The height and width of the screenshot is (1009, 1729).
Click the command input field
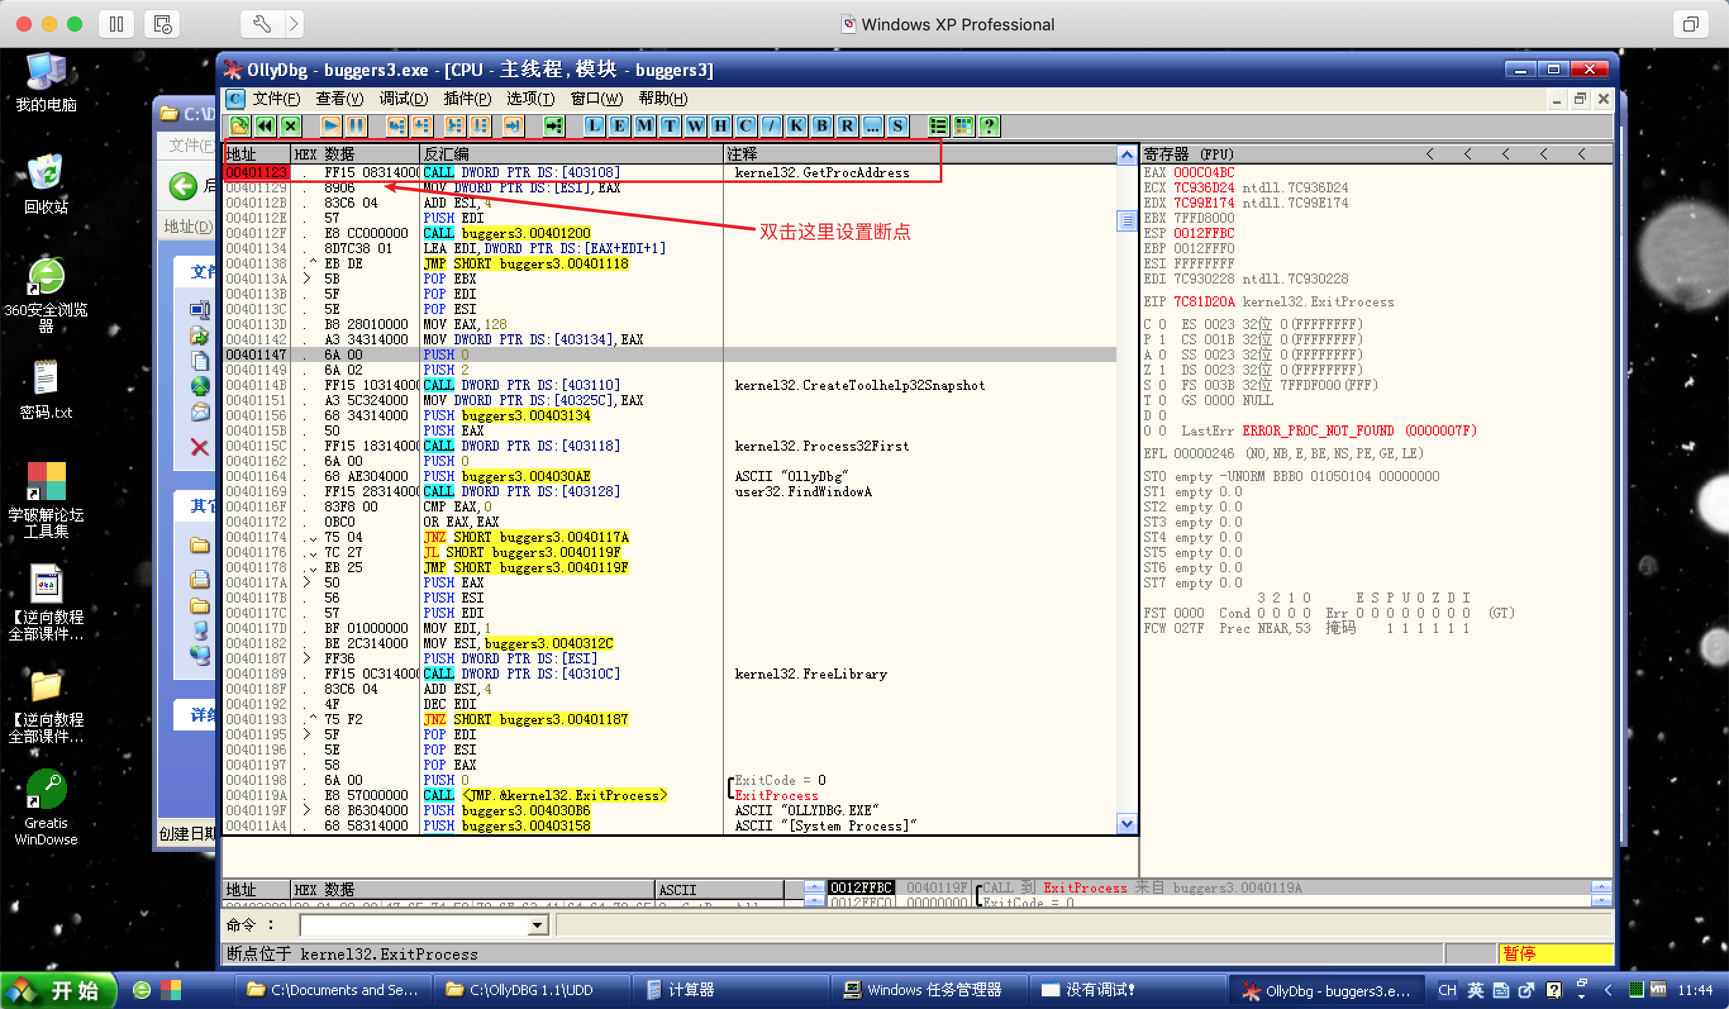415,925
